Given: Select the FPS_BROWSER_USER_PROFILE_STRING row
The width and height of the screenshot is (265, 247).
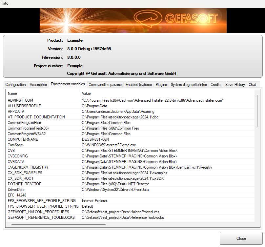Looking at the screenshot, I should point(130,206).
